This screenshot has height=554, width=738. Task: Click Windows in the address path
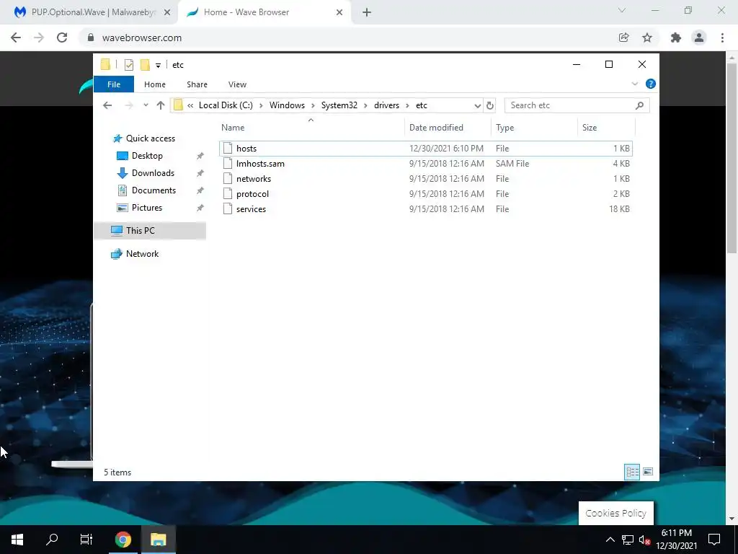tap(287, 105)
